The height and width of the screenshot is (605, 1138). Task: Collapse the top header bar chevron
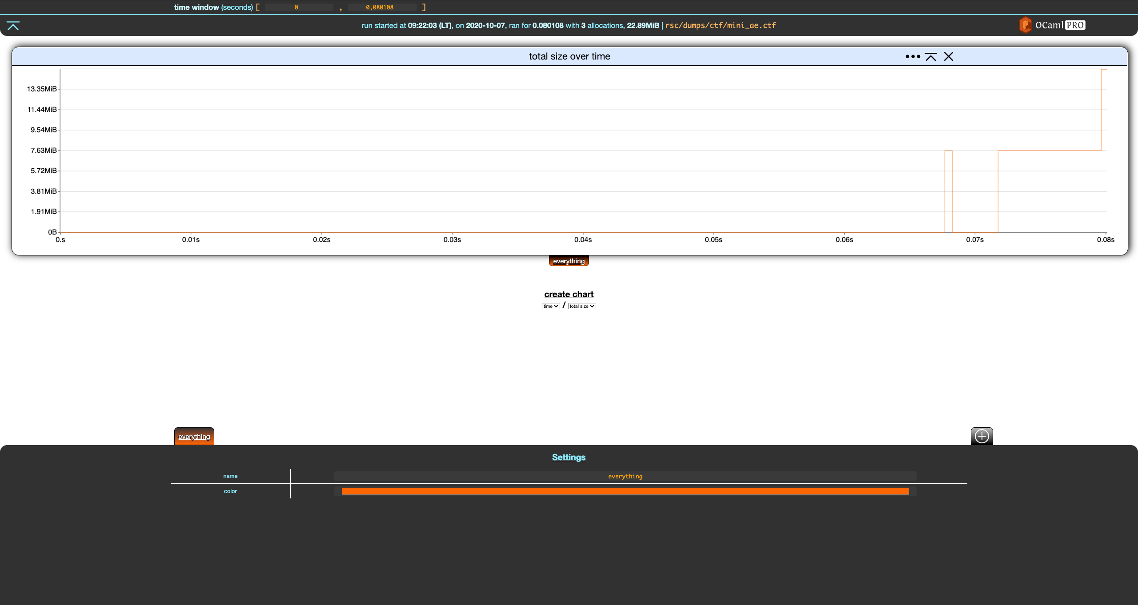tap(13, 26)
